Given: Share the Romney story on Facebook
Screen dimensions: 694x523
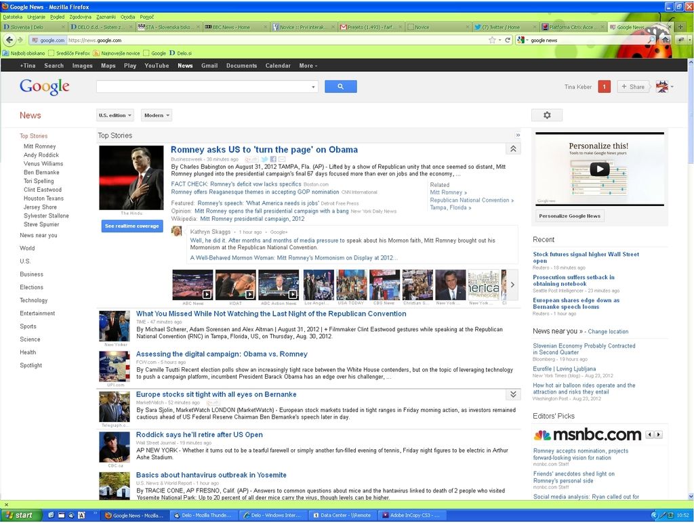Looking at the screenshot, I should point(273,159).
